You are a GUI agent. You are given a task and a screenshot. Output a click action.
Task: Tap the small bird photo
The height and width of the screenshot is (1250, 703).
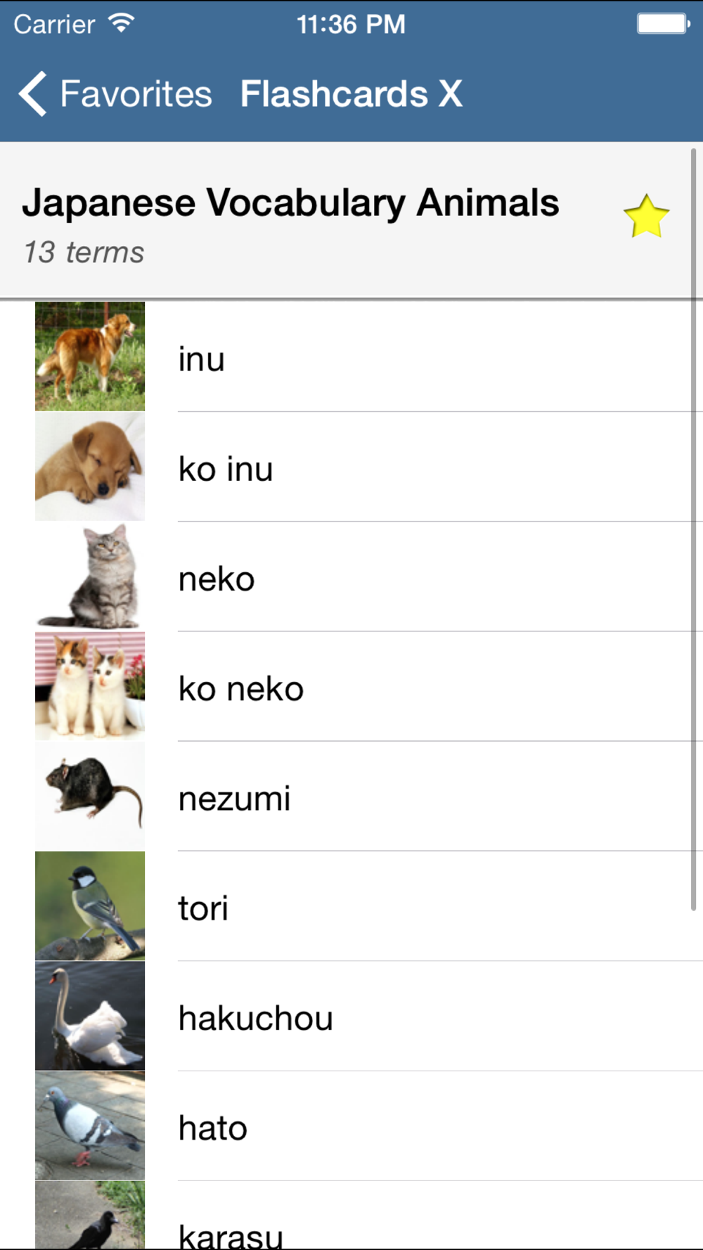point(90,906)
